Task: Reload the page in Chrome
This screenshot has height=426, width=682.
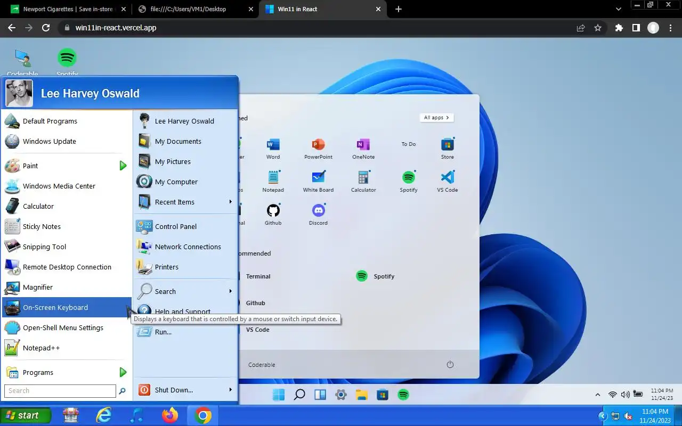Action: tap(46, 28)
